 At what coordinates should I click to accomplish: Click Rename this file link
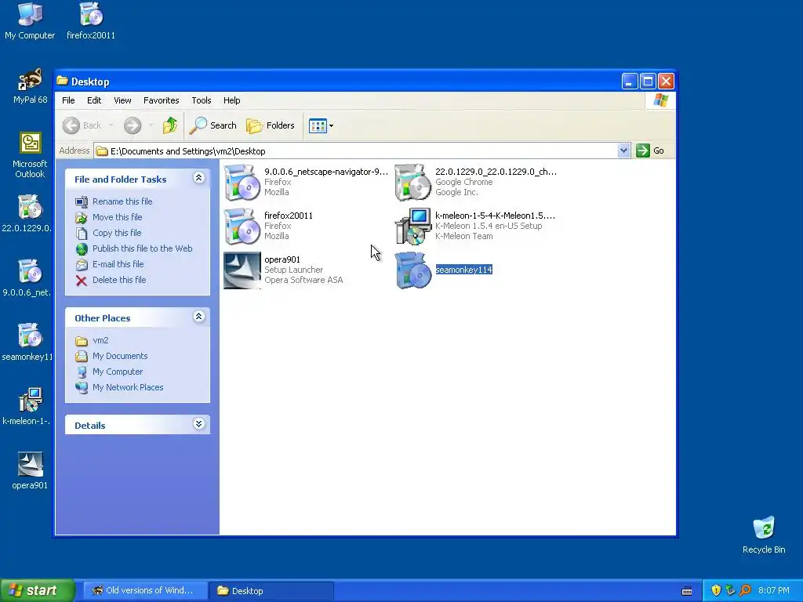pyautogui.click(x=122, y=201)
